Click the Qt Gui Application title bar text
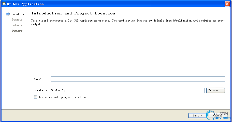Image resolution: width=232 pixels, height=122 pixels. point(25,4)
